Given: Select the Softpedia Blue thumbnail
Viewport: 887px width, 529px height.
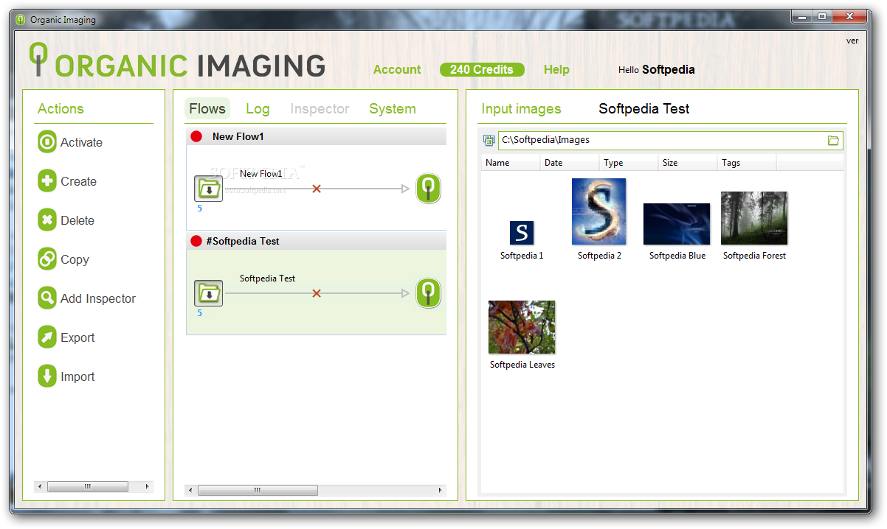Looking at the screenshot, I should point(677,224).
